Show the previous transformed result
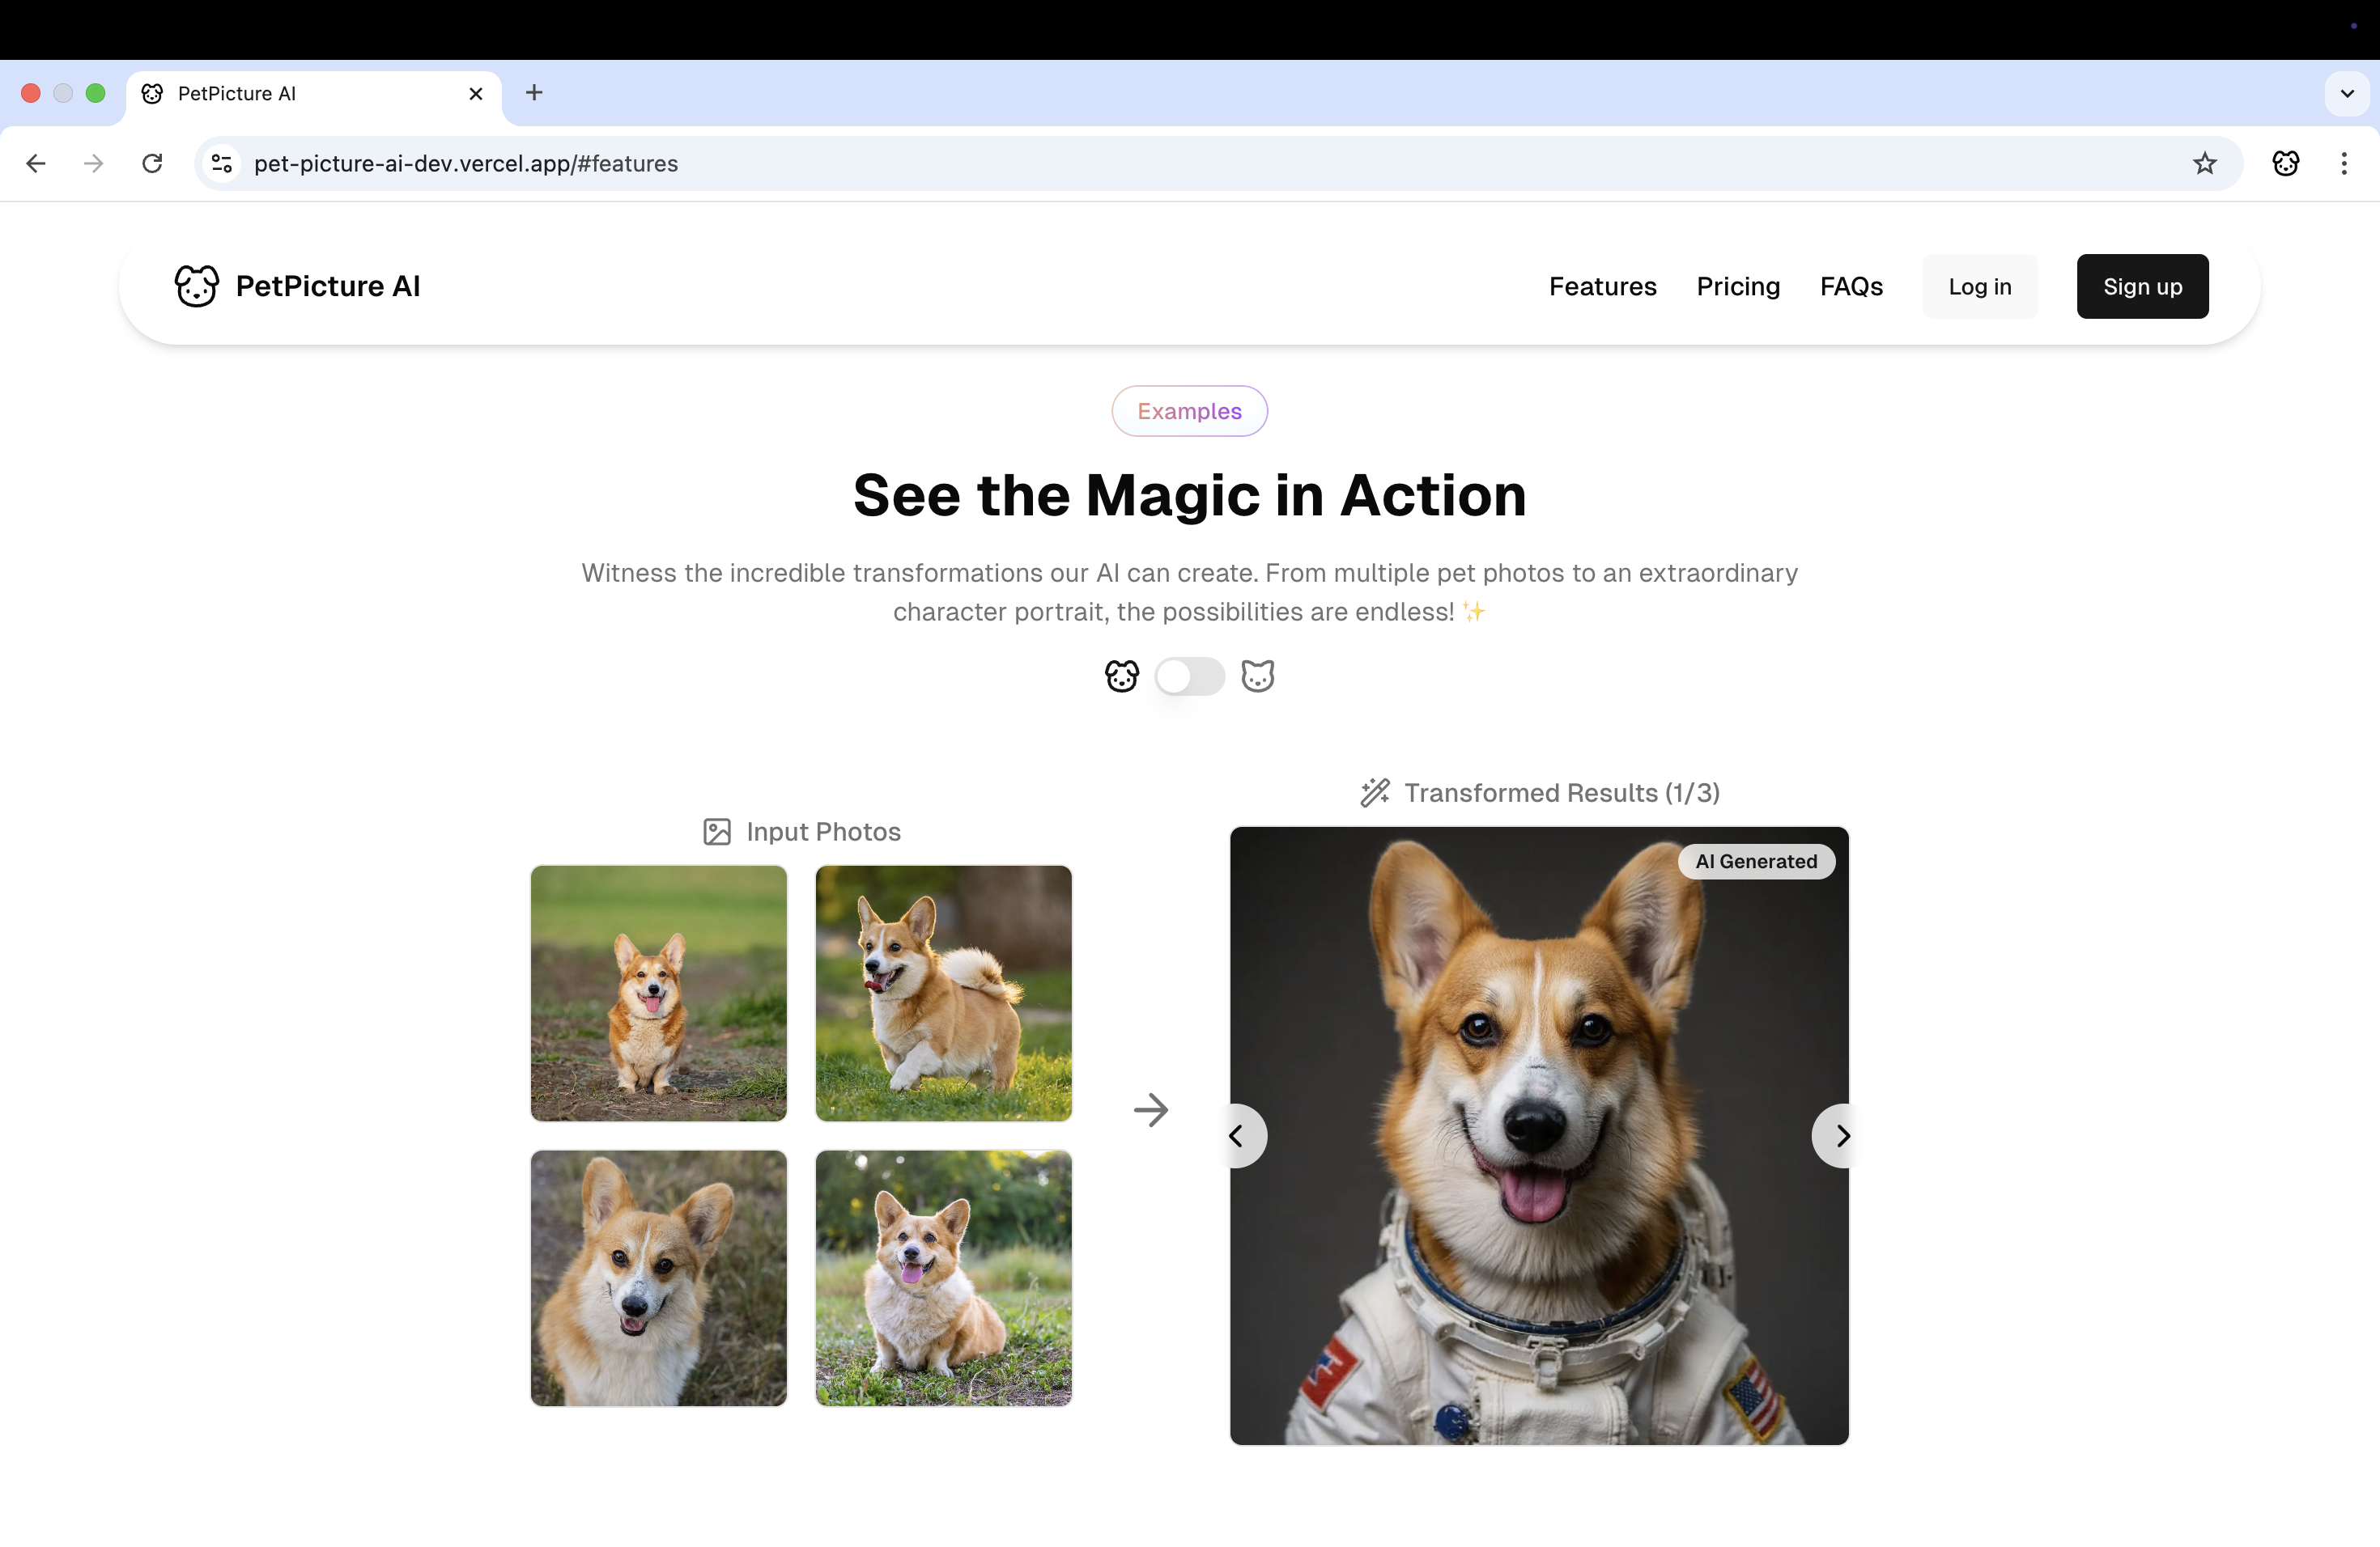The width and height of the screenshot is (2380, 1547). point(1238,1135)
